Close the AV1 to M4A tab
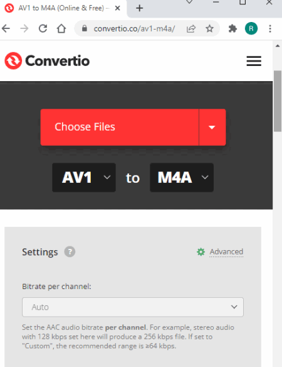This screenshot has width=282, height=367. (x=118, y=8)
